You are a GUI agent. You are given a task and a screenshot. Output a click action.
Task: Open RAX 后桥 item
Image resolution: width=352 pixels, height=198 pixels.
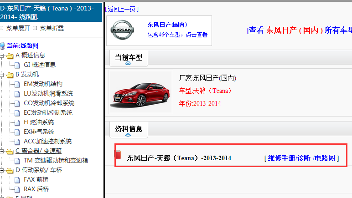[x=36, y=189]
